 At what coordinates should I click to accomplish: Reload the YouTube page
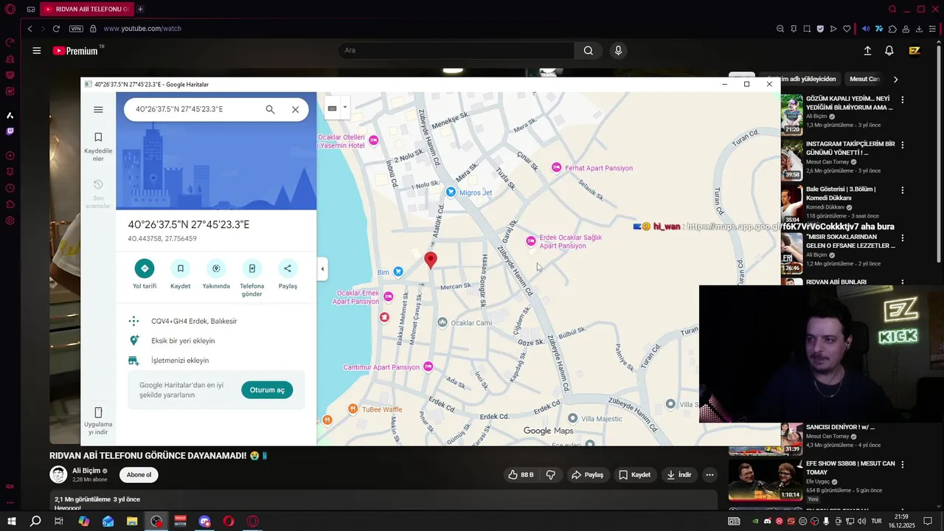56,29
